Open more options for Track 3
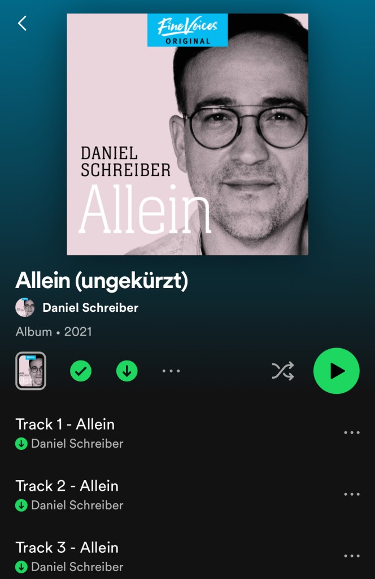This screenshot has height=579, width=375. (352, 556)
